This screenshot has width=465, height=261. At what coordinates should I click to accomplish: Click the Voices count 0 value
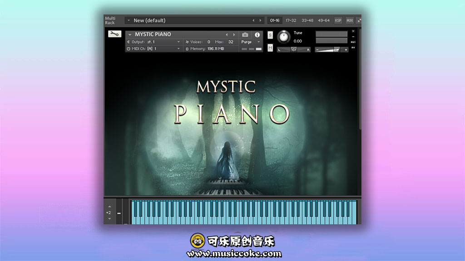point(209,42)
